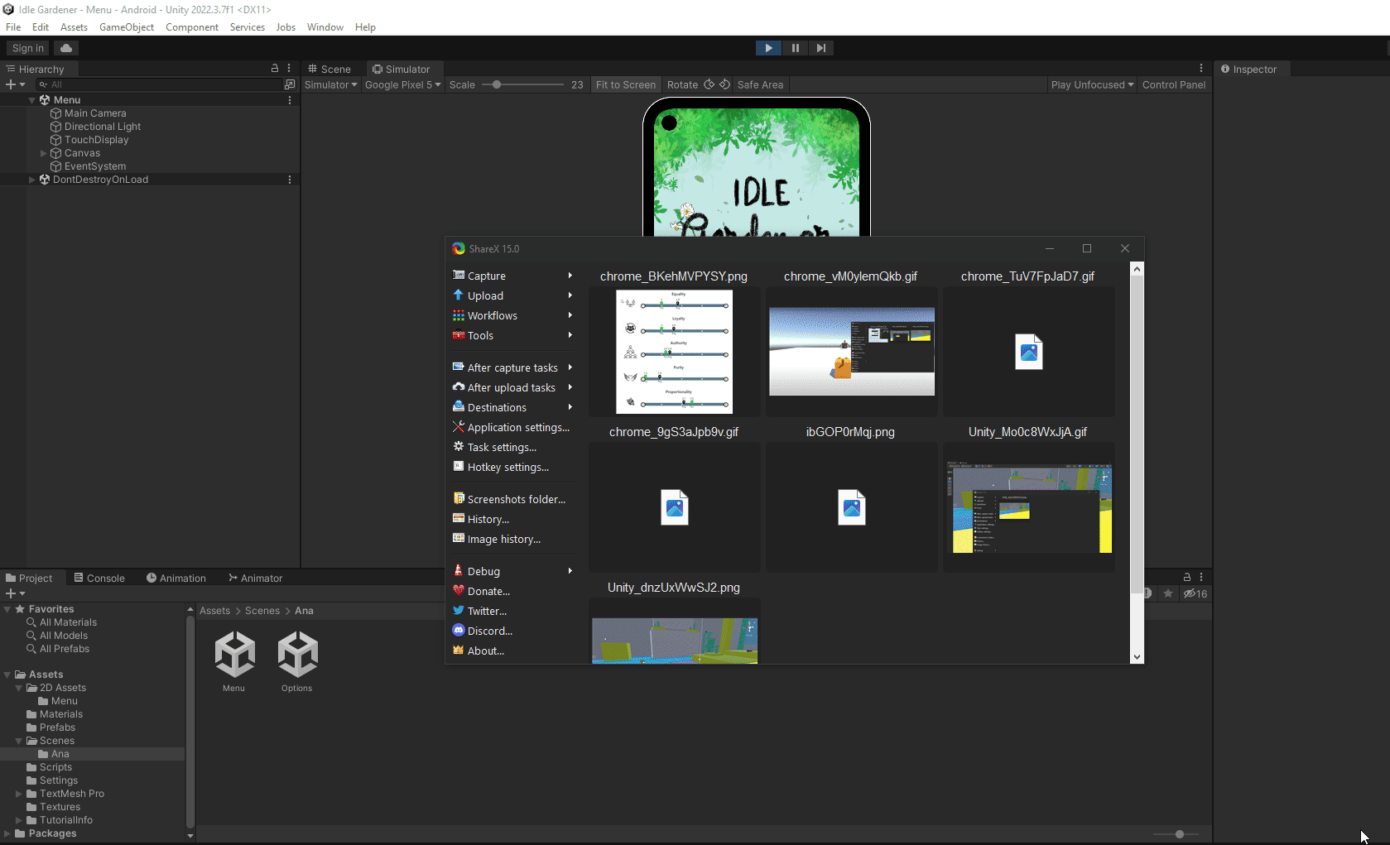
Task: Open ShareX About dialog
Action: click(x=512, y=651)
